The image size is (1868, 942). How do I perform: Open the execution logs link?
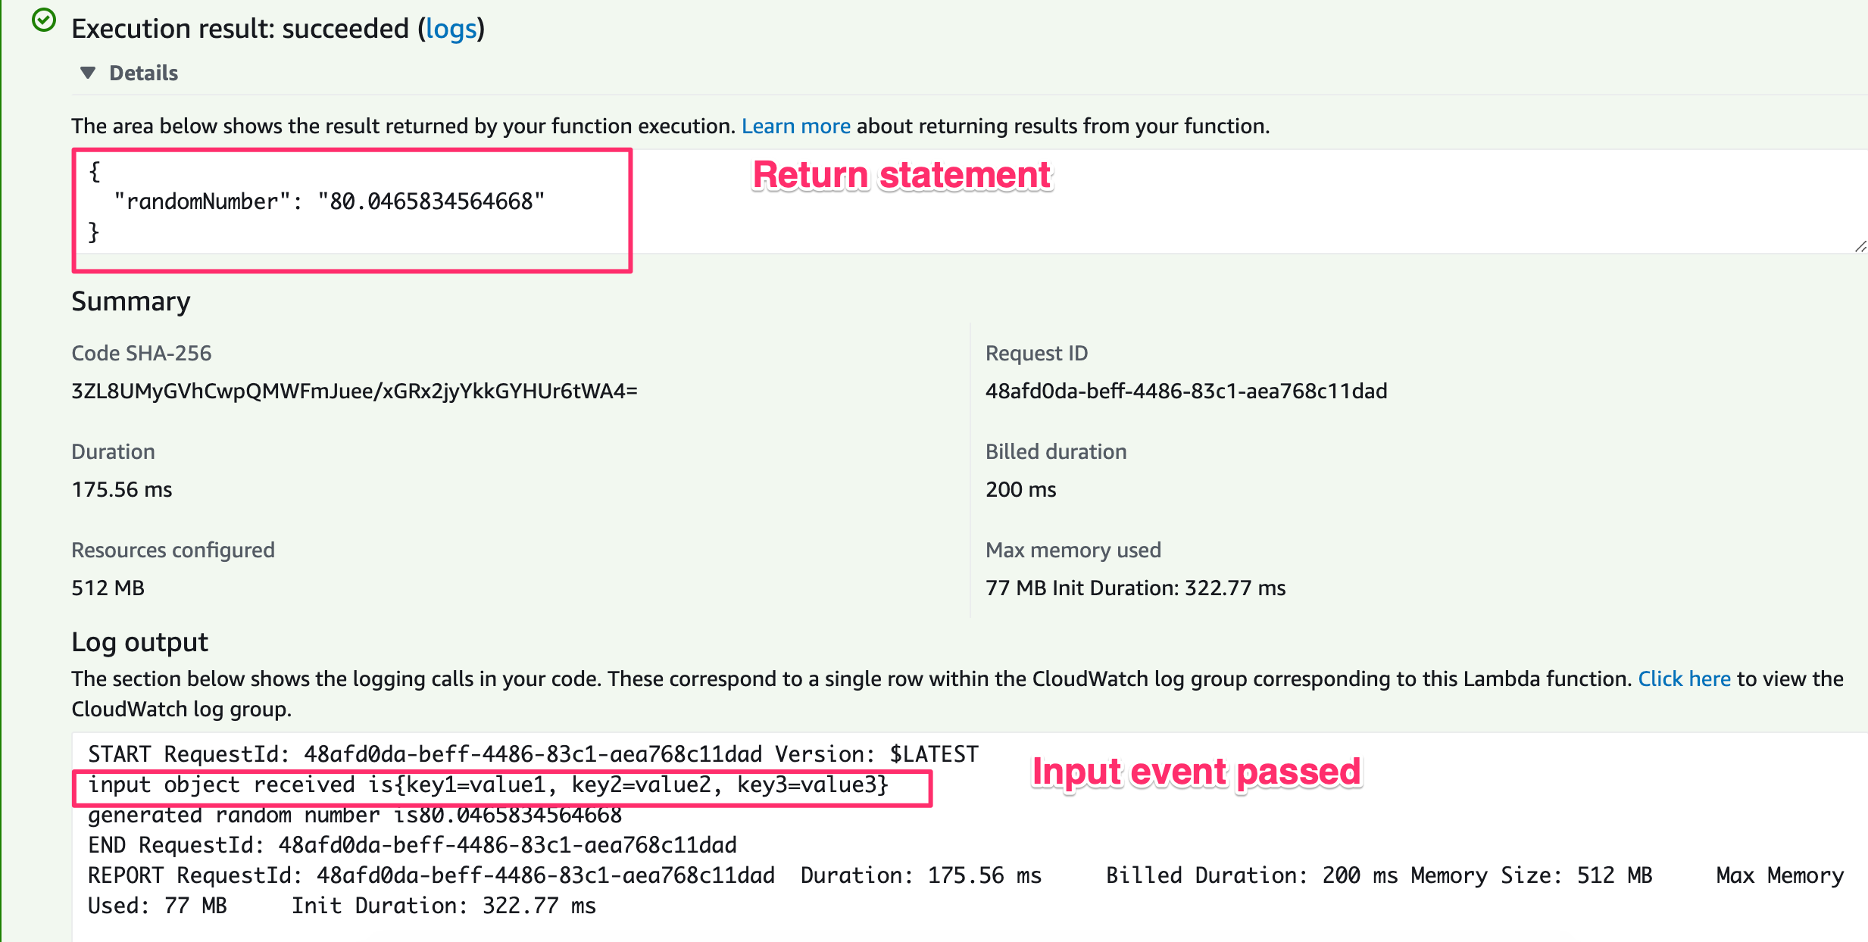tap(451, 29)
